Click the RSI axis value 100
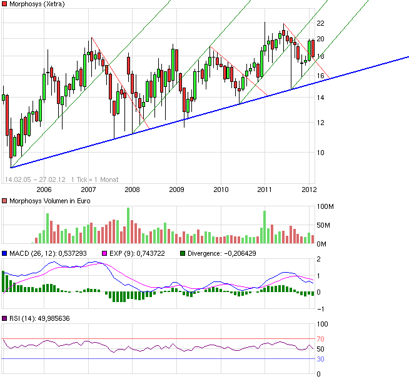Screen dimensions: 409x379 coord(323,324)
